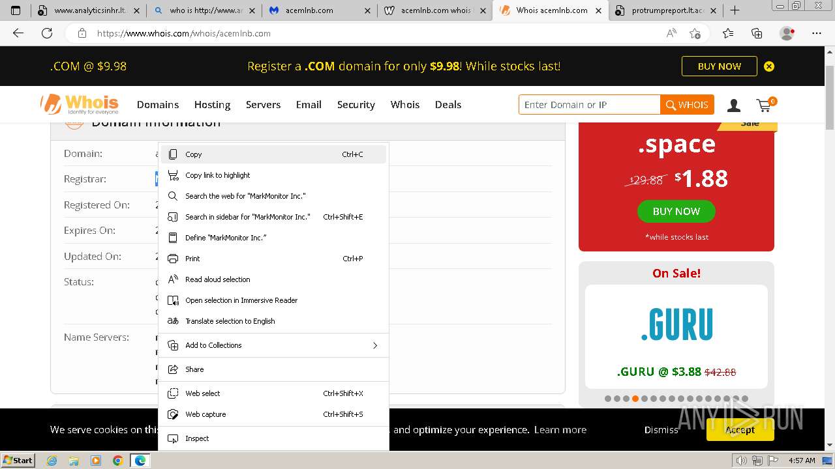Open the Email menu

309,104
